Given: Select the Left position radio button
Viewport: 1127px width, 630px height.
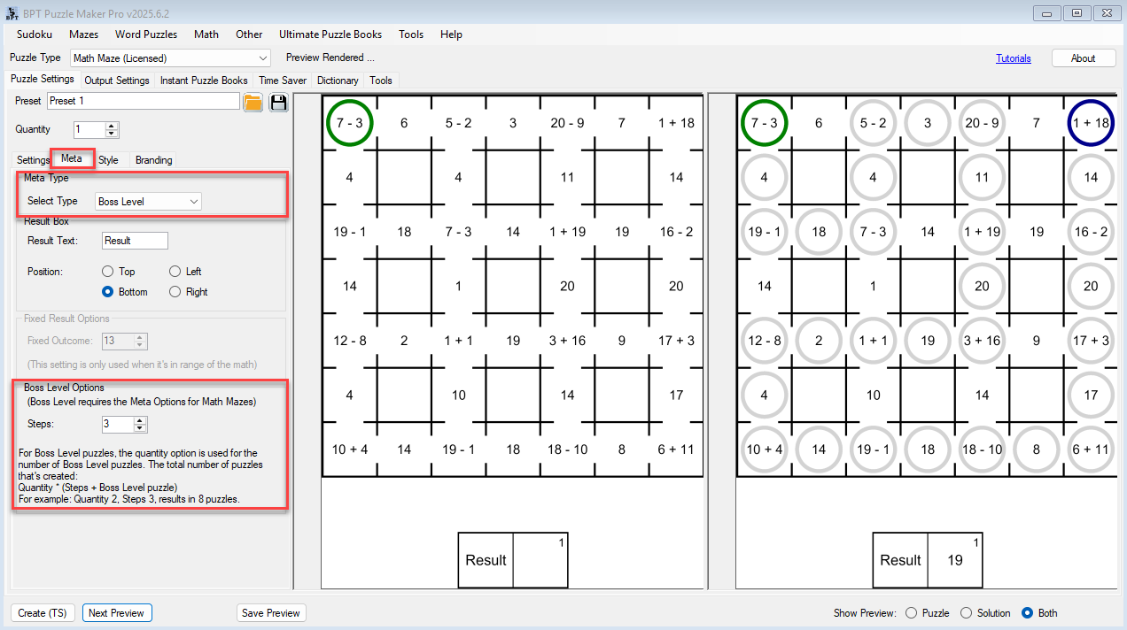Looking at the screenshot, I should pos(175,272).
